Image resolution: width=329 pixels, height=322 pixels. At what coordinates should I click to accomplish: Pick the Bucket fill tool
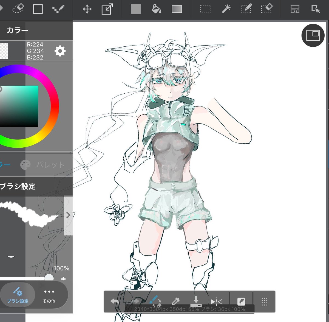point(156,9)
